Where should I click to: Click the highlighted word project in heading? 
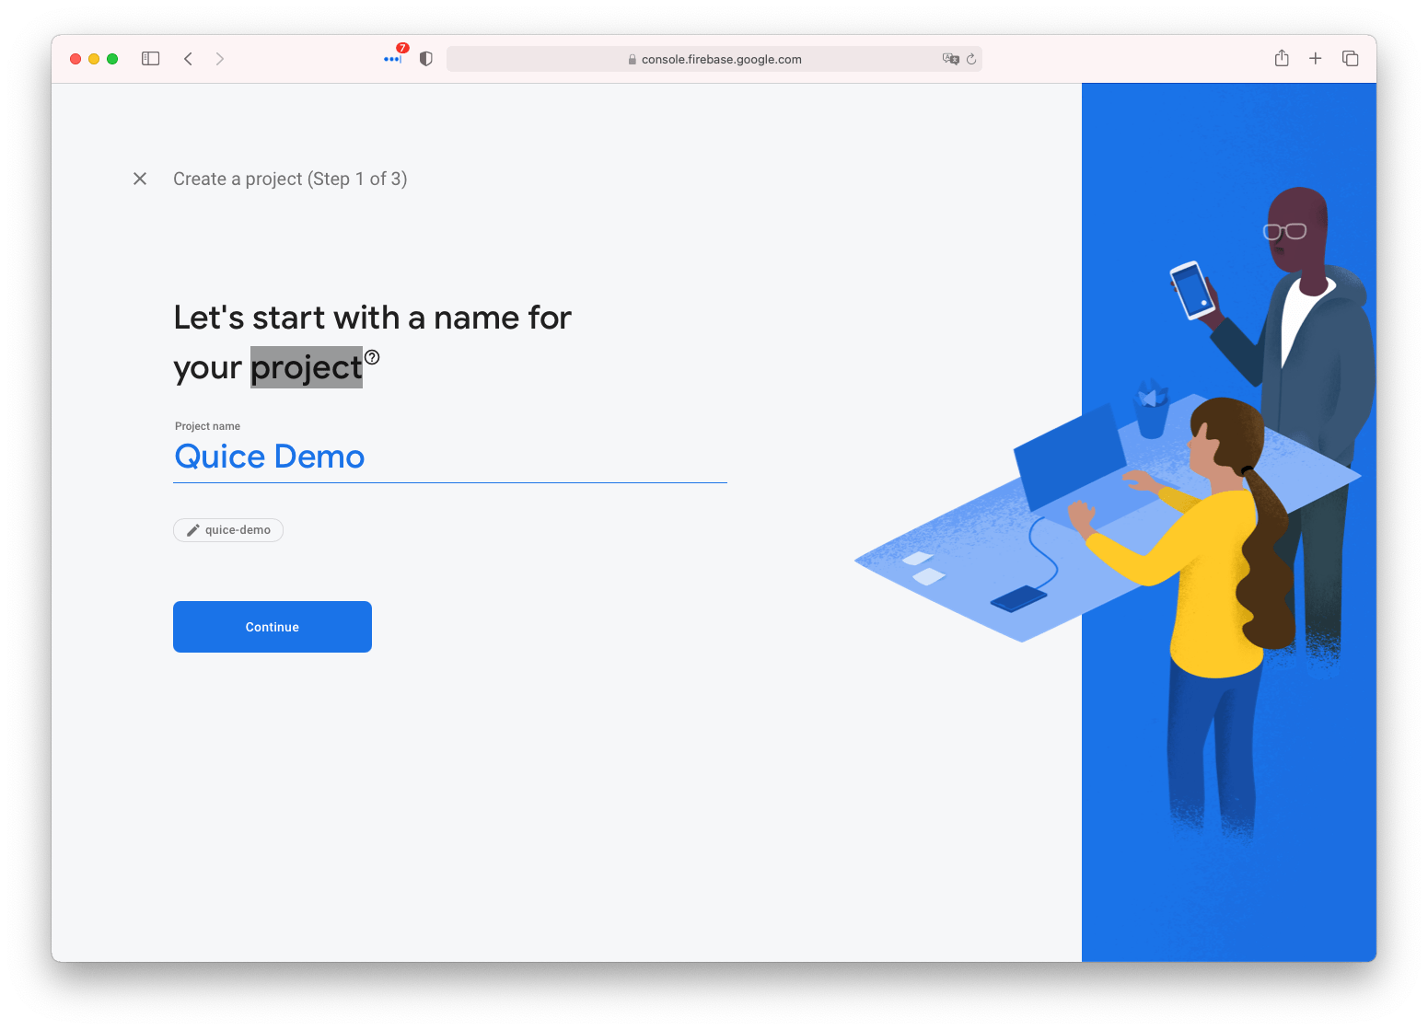click(307, 367)
